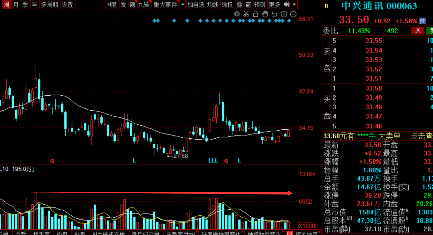Click the padlock lock icon
433x235 pixels.
point(255,14)
